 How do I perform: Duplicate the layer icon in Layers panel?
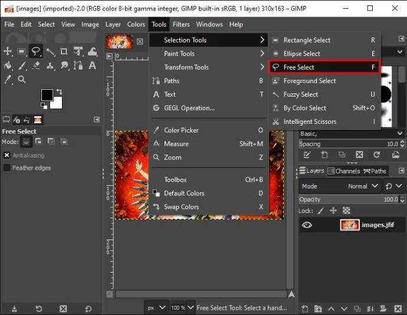tap(357, 309)
